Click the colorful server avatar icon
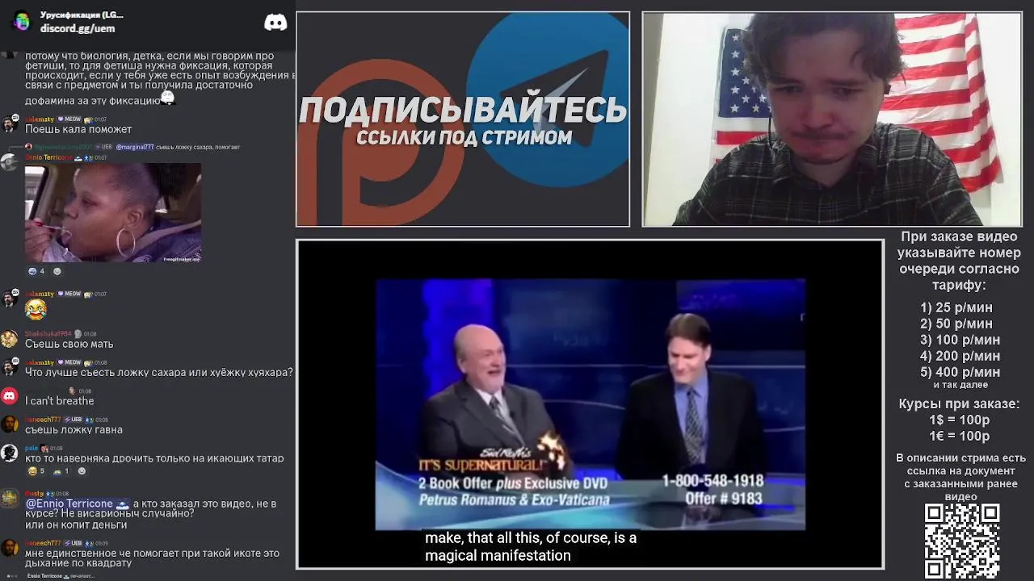The height and width of the screenshot is (581, 1034). coord(23,22)
